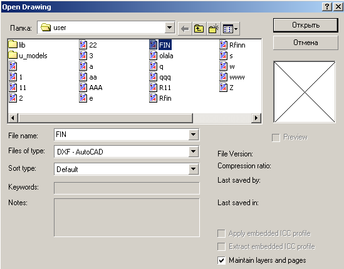Click the Notes text area
This screenshot has height=269, width=344.
[127, 218]
